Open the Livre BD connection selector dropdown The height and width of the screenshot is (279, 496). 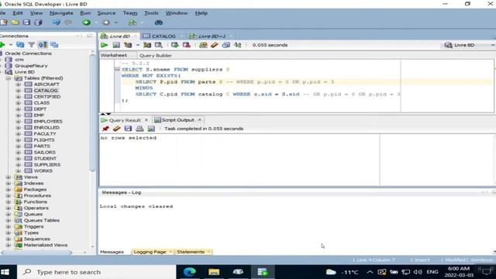point(493,45)
